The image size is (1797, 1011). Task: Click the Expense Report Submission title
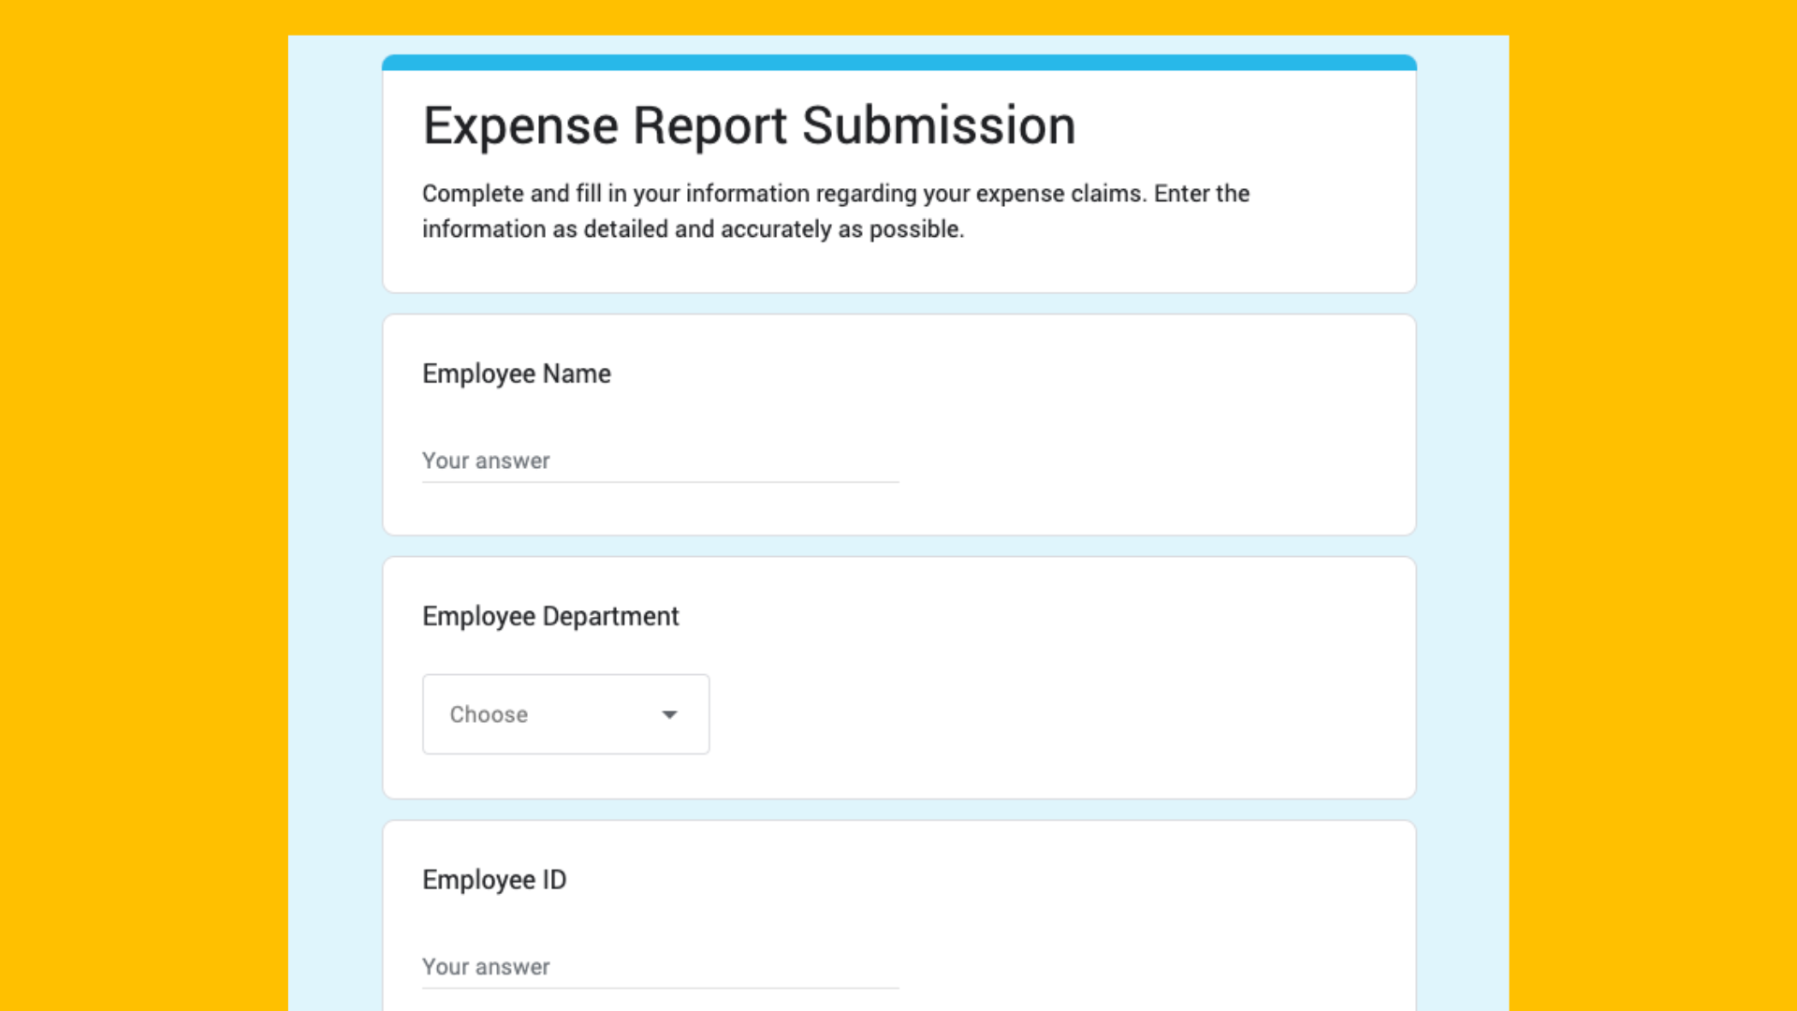coord(749,125)
